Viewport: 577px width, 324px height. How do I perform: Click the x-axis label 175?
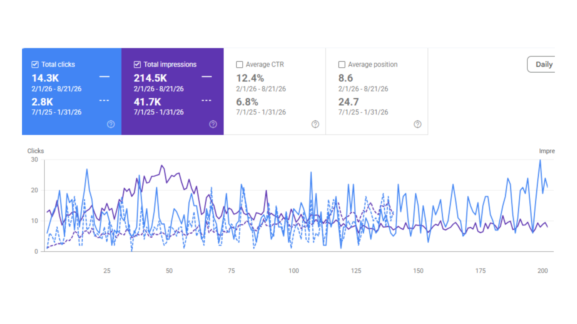click(x=480, y=271)
